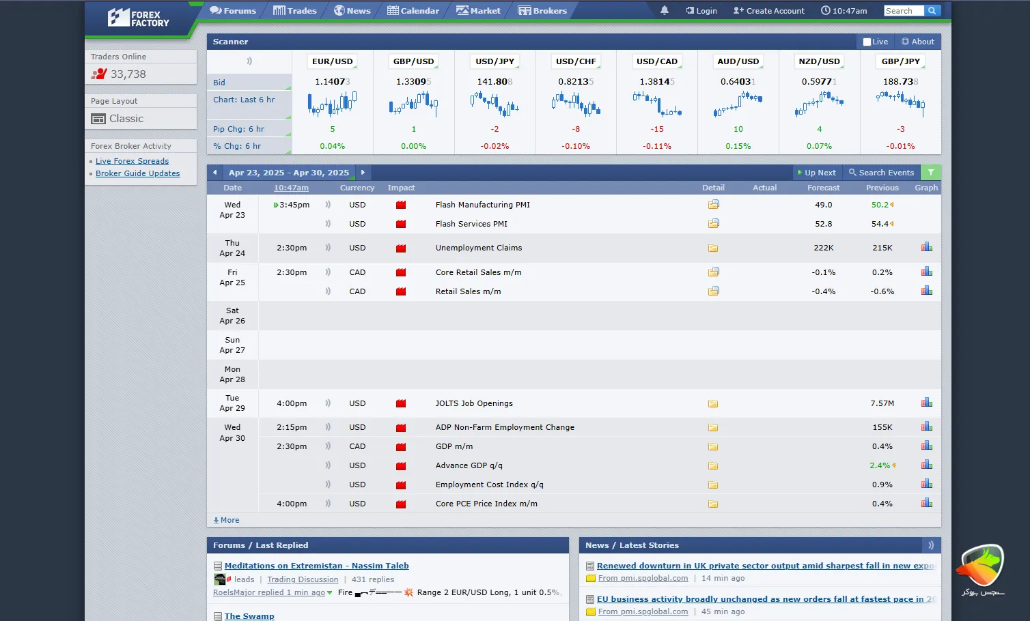Click the search magnifier button
1030x621 pixels.
[932, 10]
